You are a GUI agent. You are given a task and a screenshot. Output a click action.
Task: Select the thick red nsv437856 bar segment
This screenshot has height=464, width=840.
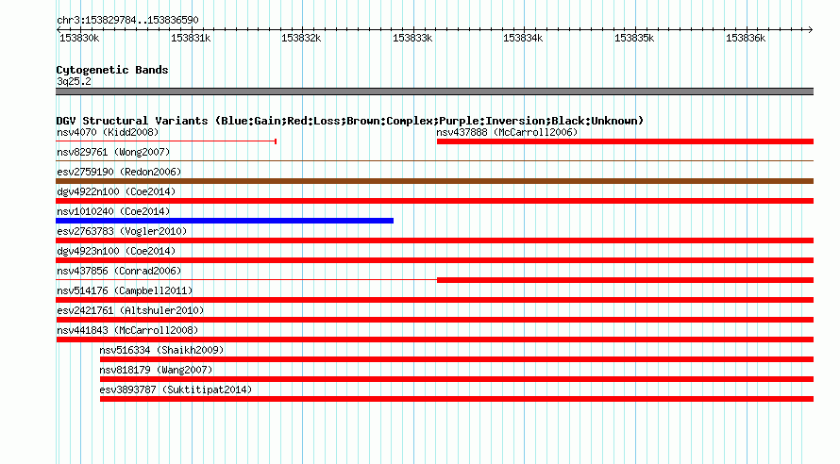point(625,280)
